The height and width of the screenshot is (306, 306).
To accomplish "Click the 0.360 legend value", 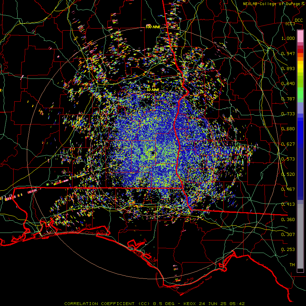I will (x=288, y=220).
